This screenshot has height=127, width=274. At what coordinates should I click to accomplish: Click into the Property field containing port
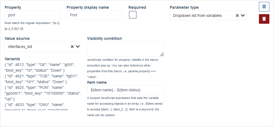point(33,15)
